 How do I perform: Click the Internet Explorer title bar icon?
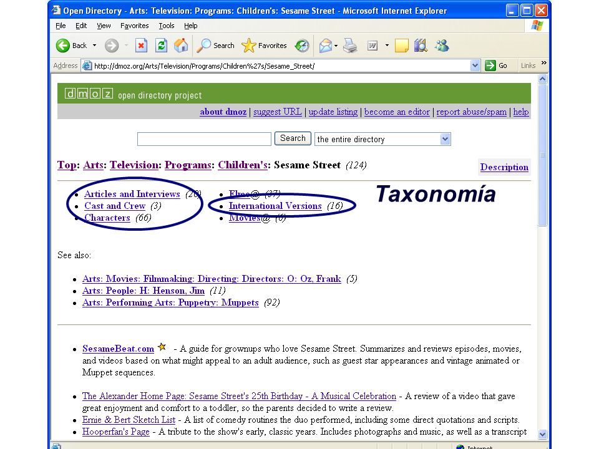tap(56, 11)
